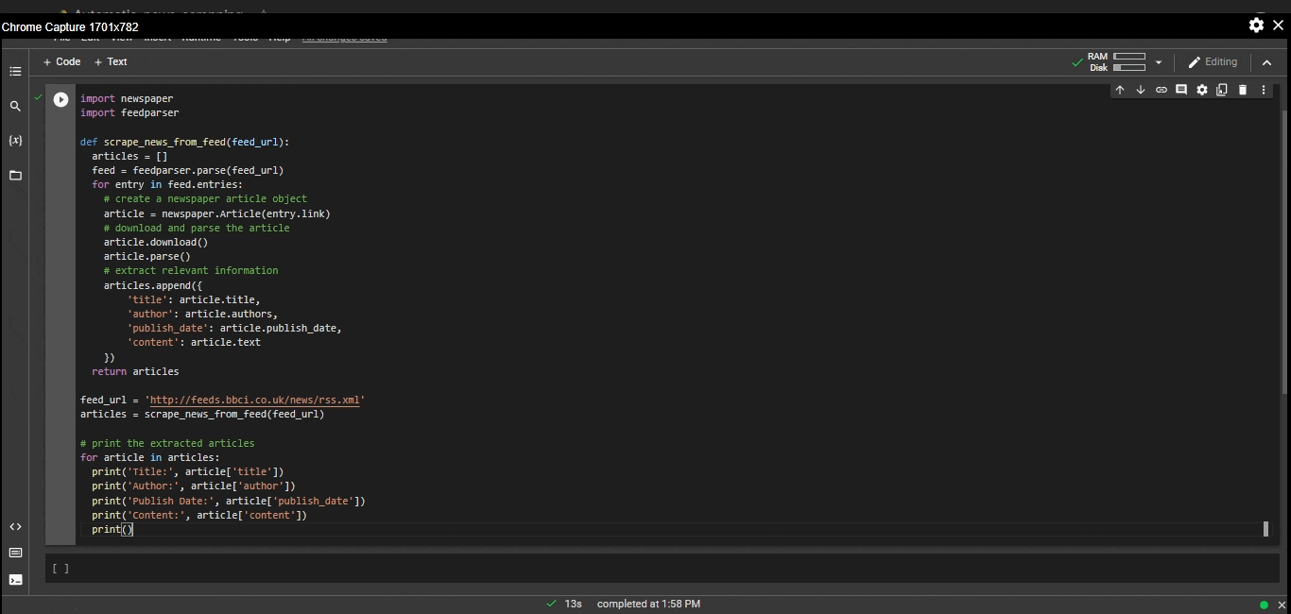
Task: Click the "'content': article.text" line
Action: (194, 343)
